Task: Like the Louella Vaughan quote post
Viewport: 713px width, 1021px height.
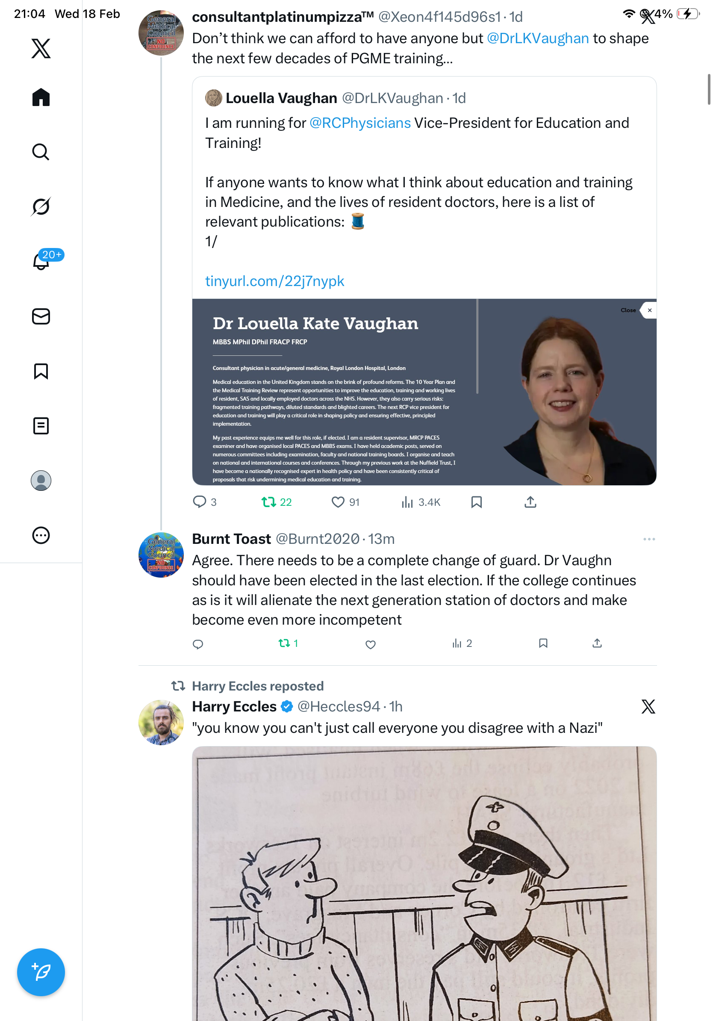Action: [338, 502]
